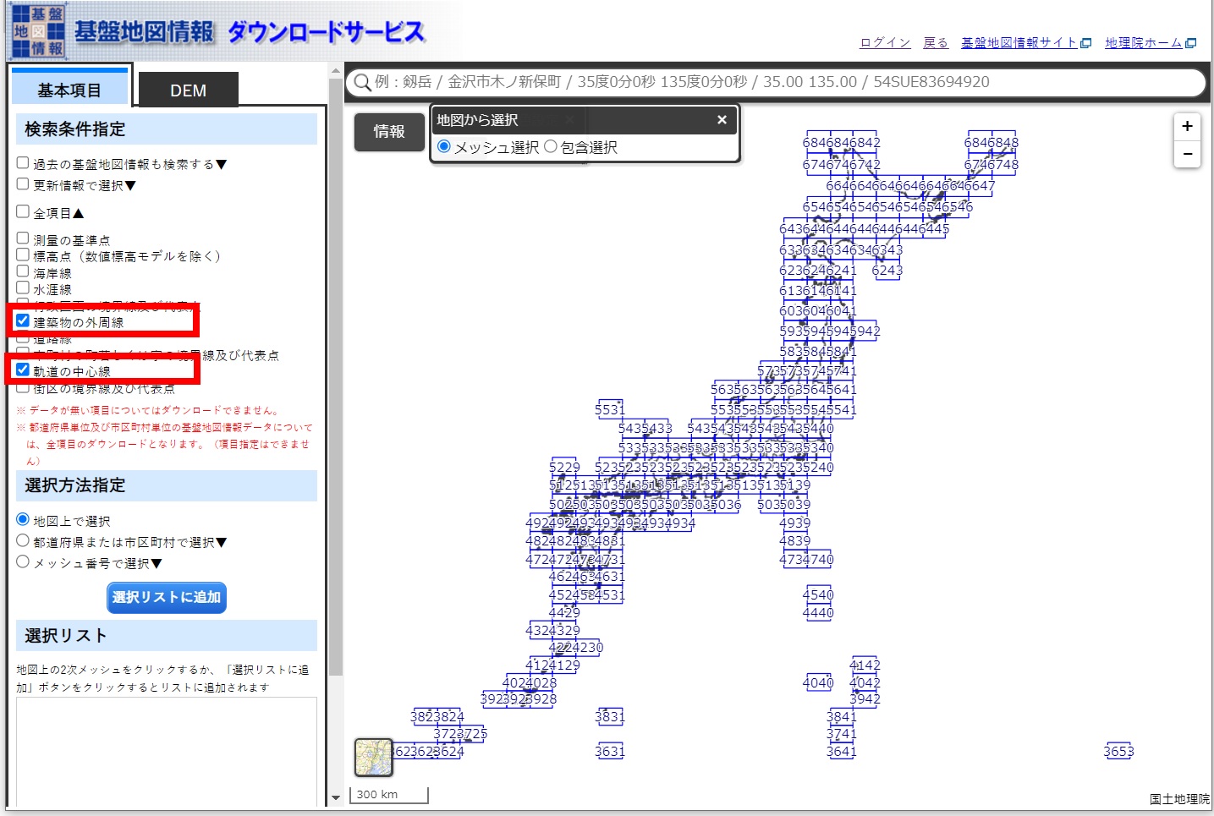Open the 情報 button on map
This screenshot has height=816, width=1214.
click(x=389, y=132)
